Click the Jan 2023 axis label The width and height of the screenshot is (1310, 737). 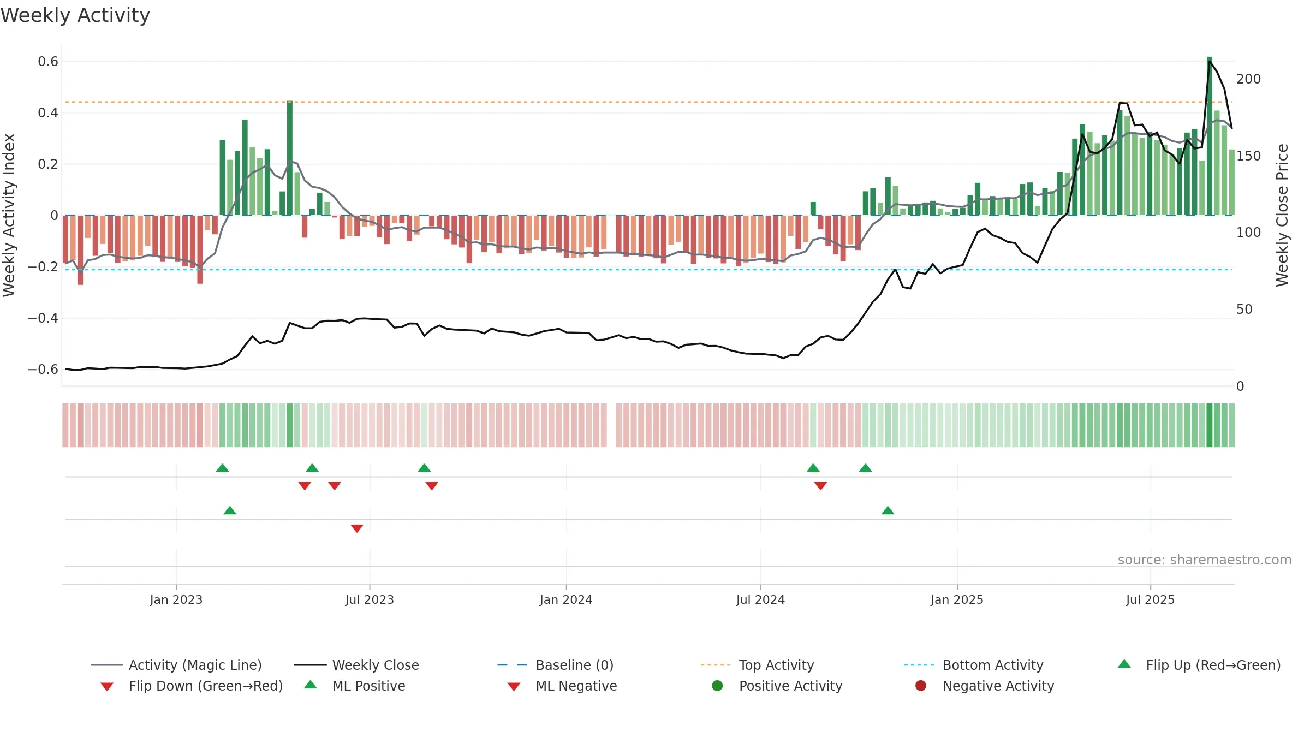(176, 599)
